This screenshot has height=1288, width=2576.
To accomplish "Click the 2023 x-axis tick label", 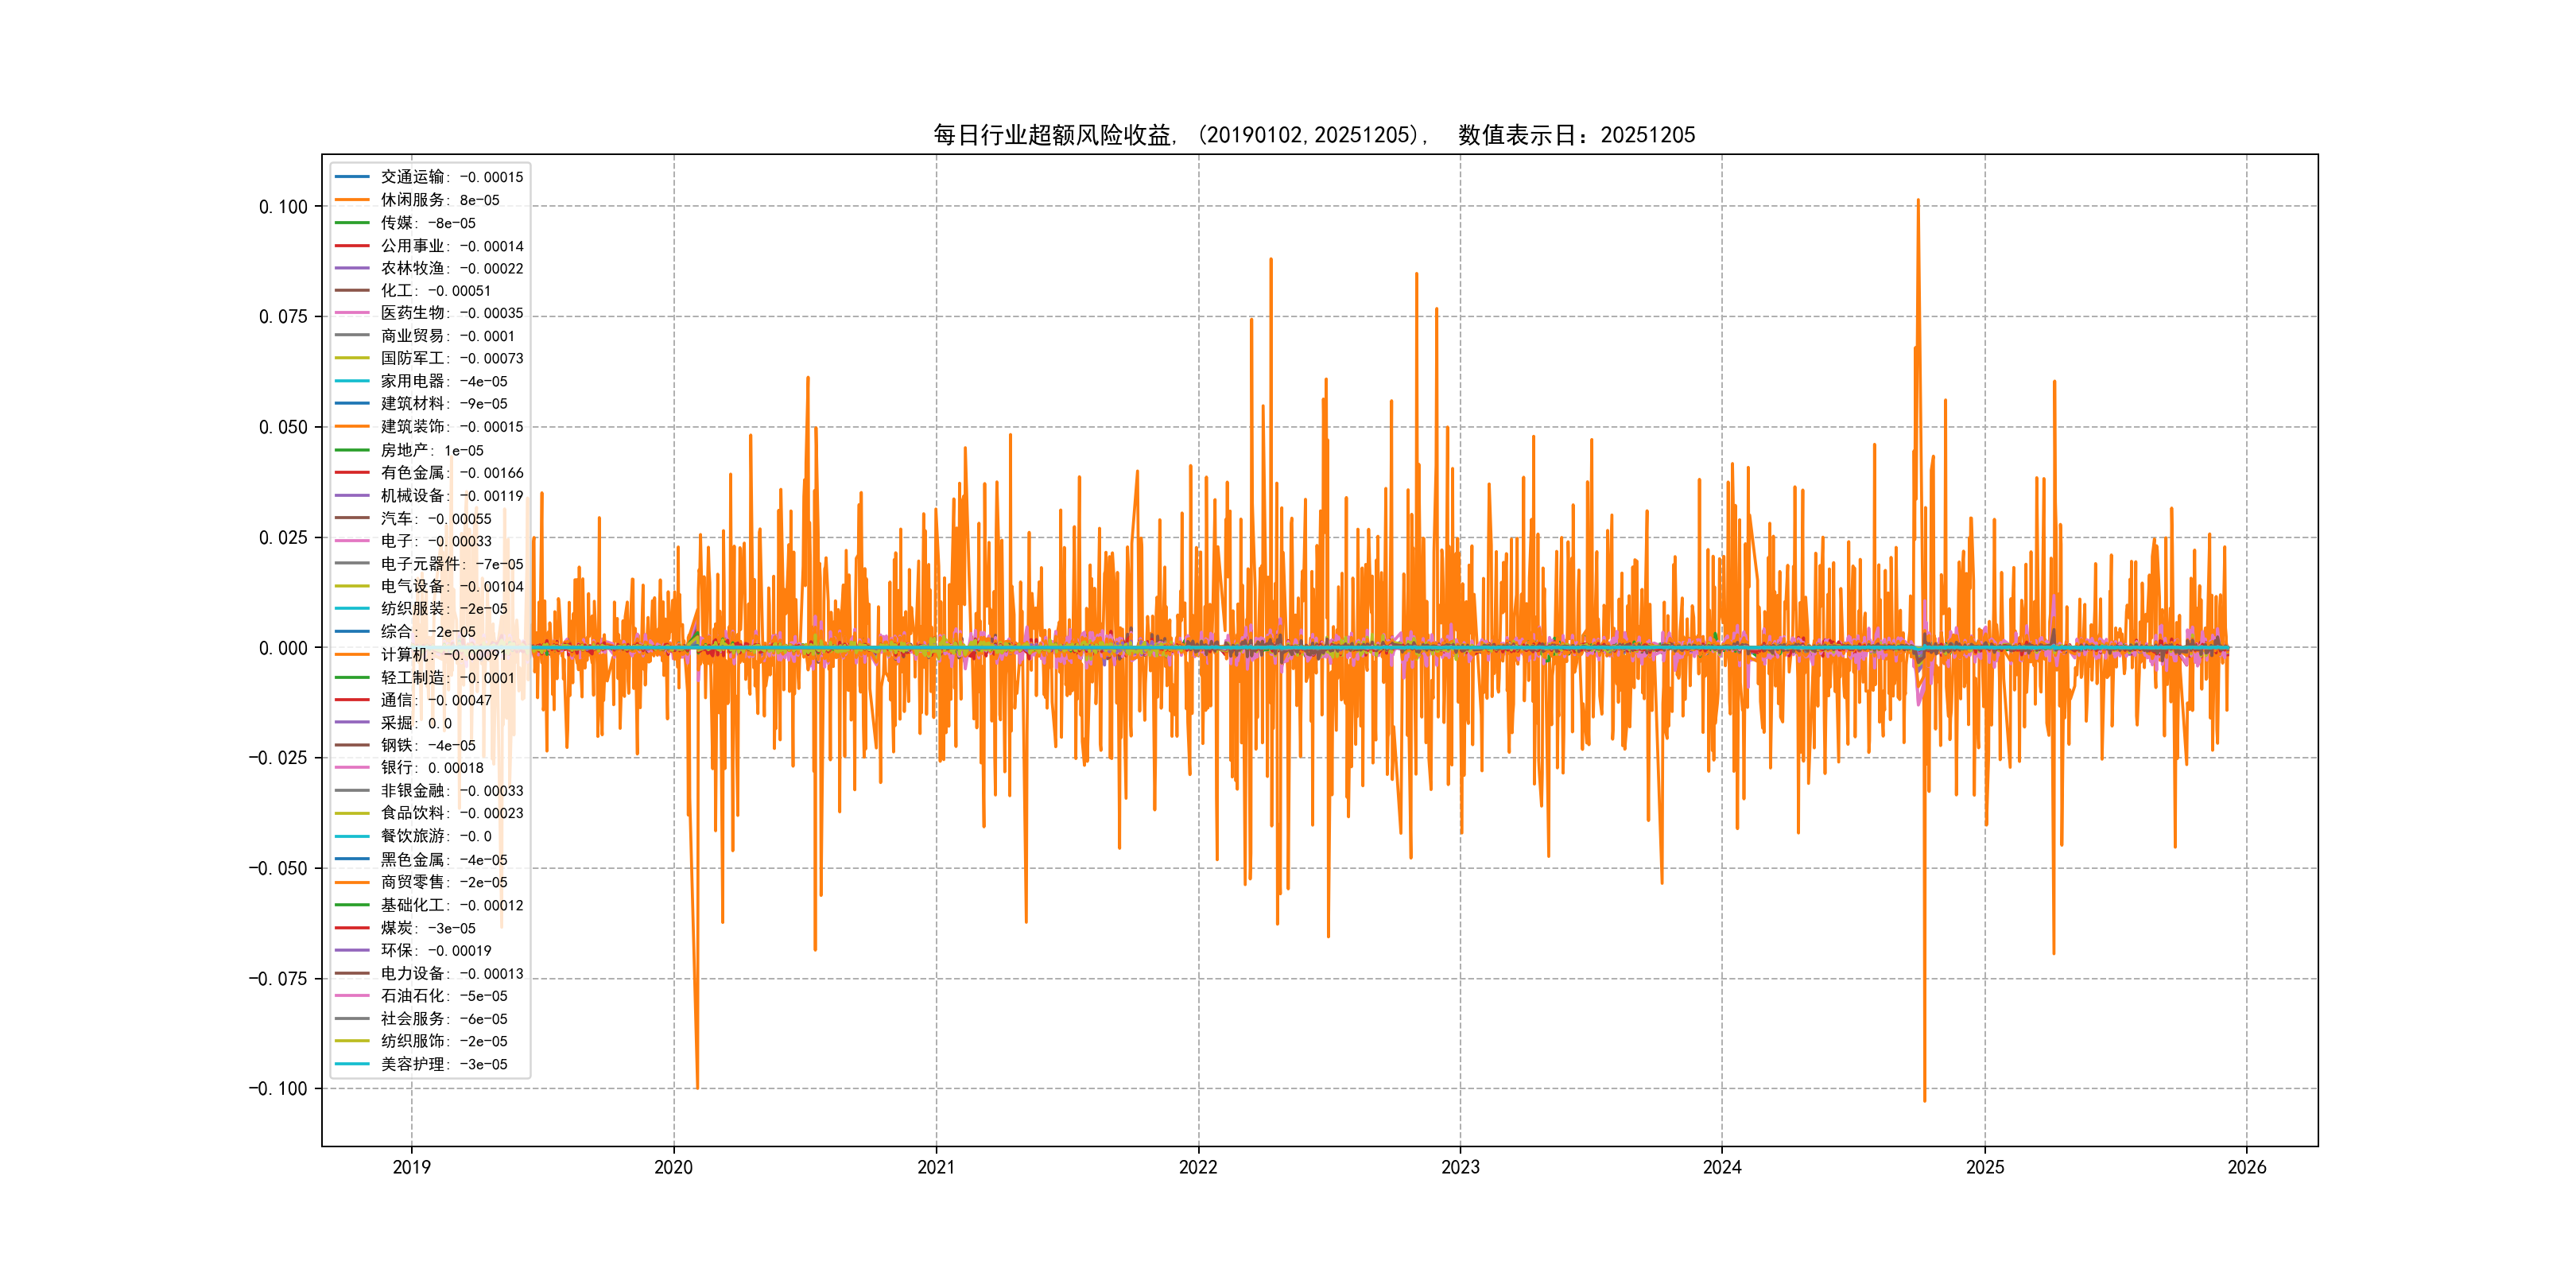I will tap(1460, 1167).
